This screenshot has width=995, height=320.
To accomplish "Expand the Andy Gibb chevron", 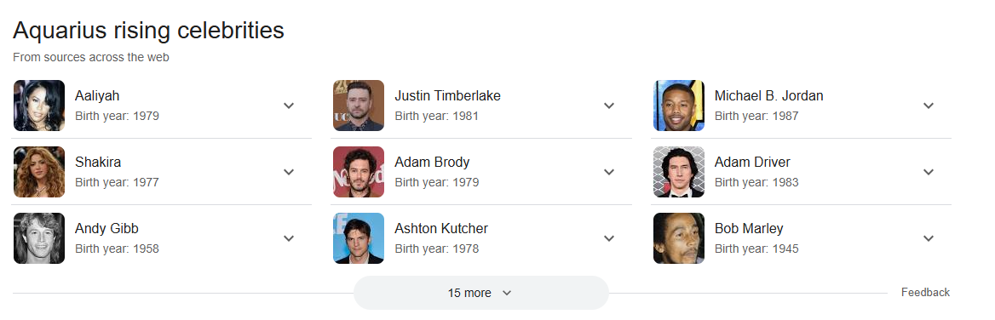I will point(289,238).
